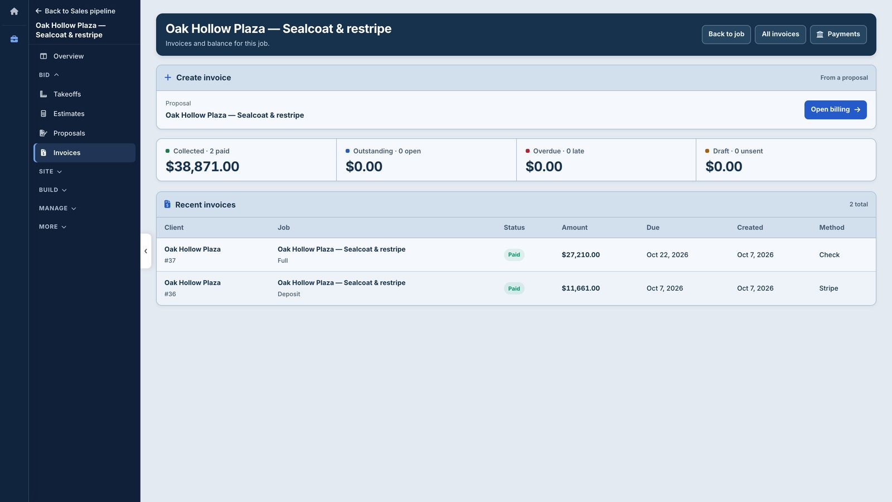Click the proposal name Oak Hollow Plaza — Sealcoat & restripe
This screenshot has height=502, width=892.
point(235,115)
